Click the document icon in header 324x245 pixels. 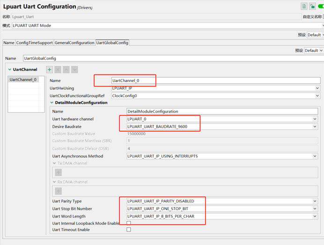coord(304,6)
